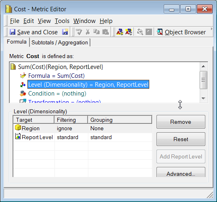Click the Save and New icon
This screenshot has height=202, width=217.
click(65, 32)
